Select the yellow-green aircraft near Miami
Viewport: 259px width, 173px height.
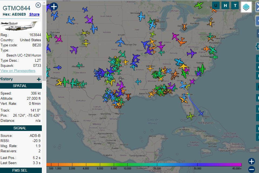(x=190, y=116)
